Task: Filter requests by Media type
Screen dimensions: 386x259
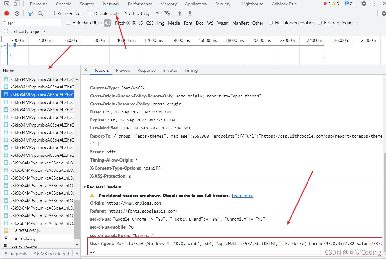Action: (174, 23)
